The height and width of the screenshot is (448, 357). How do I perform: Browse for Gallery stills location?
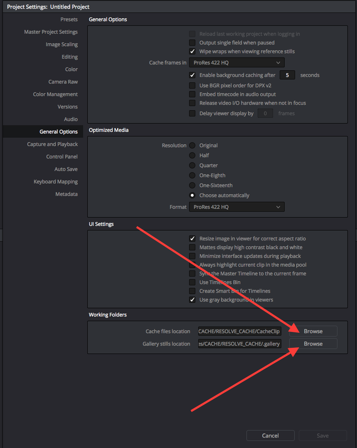tap(313, 344)
